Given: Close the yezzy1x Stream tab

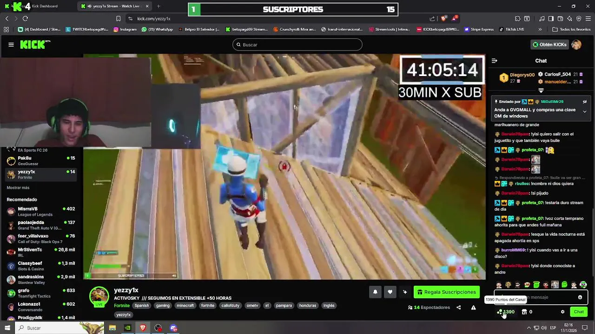Looking at the screenshot, I should tap(147, 6).
